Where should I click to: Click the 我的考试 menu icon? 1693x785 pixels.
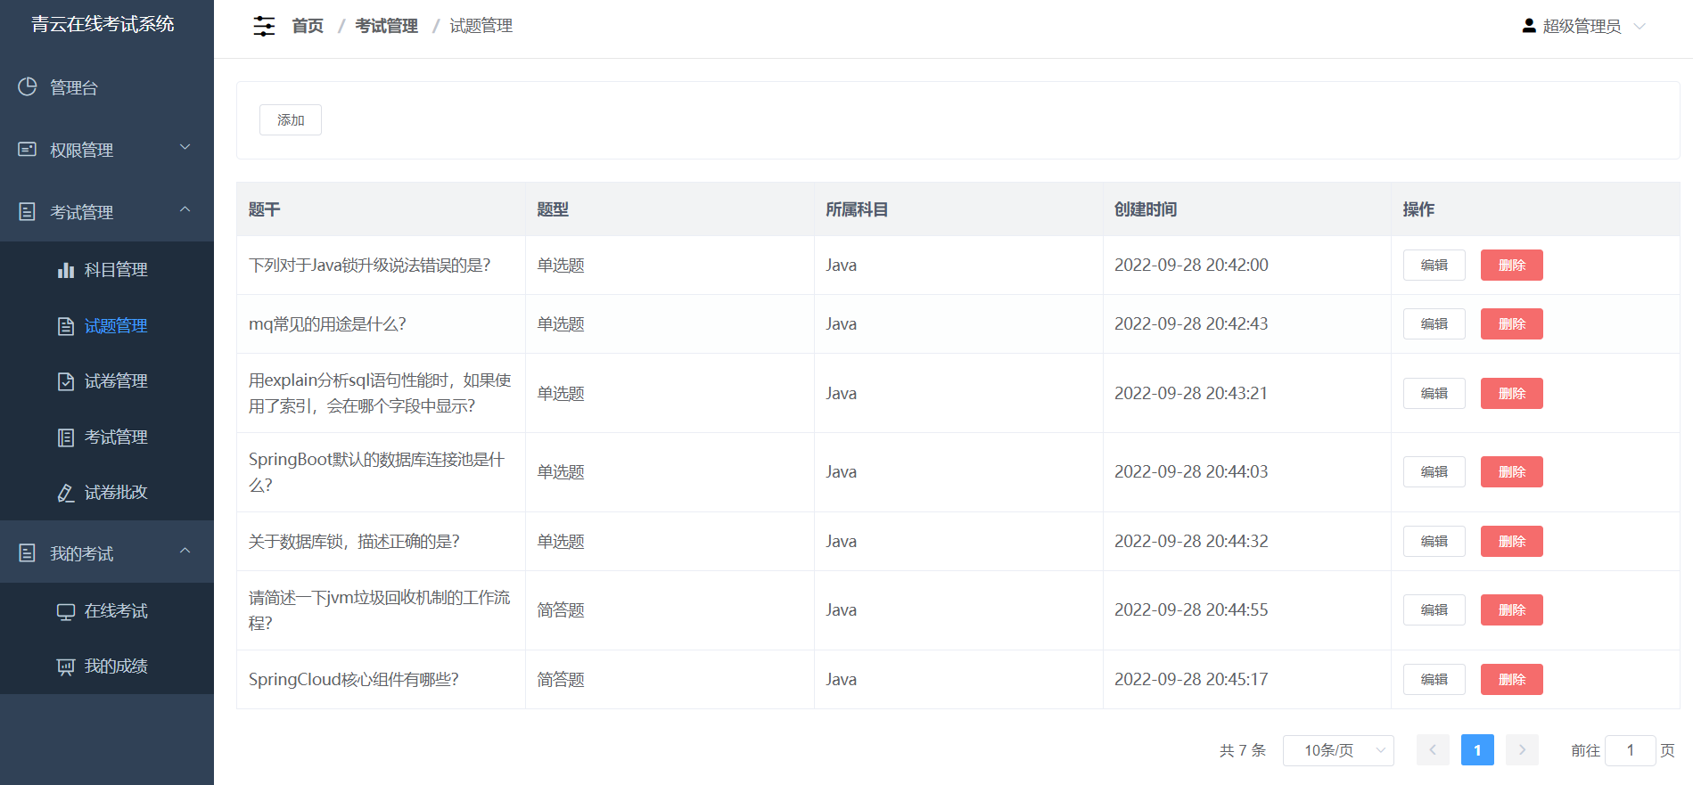[x=28, y=552]
